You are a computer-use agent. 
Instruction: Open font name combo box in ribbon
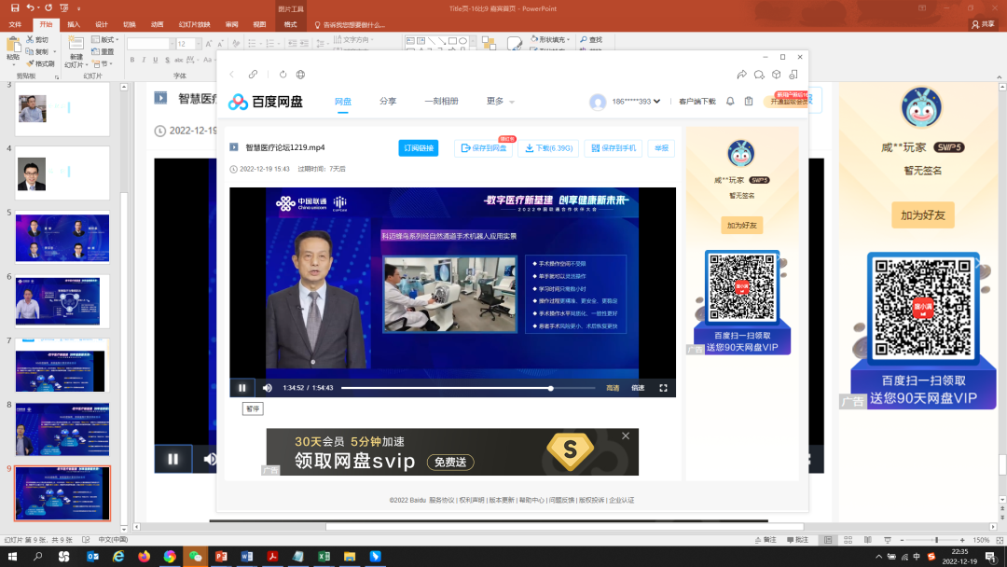pyautogui.click(x=151, y=44)
